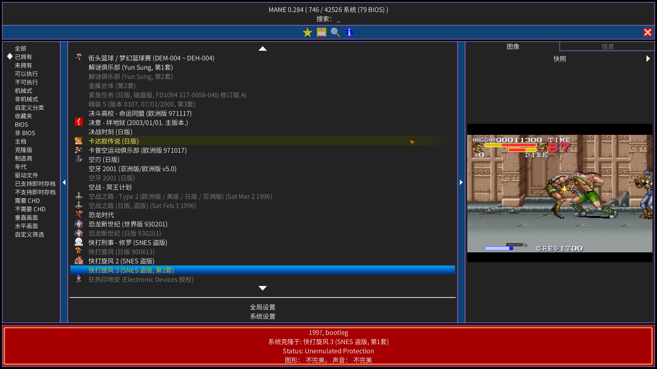
Task: Select the 已拥有 filter option
Action: click(x=23, y=57)
